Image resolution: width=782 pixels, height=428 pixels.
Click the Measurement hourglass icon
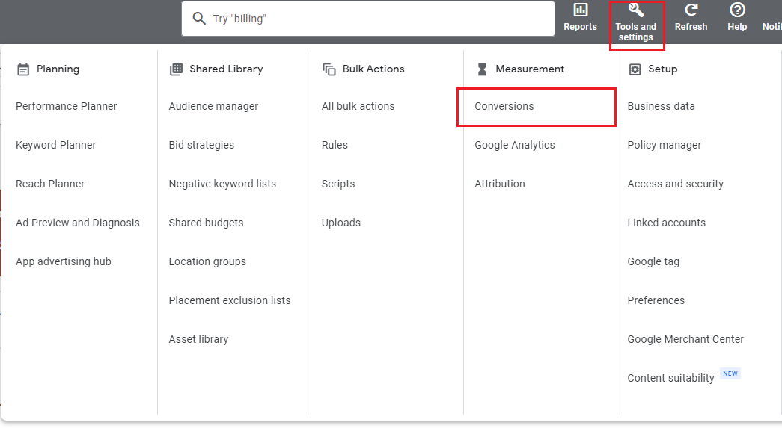482,69
